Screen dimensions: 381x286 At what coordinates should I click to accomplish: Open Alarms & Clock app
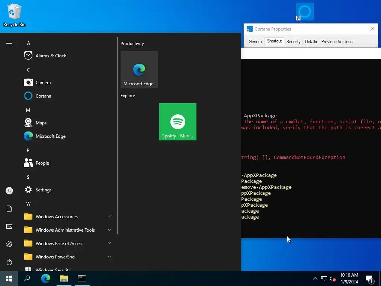(68, 56)
